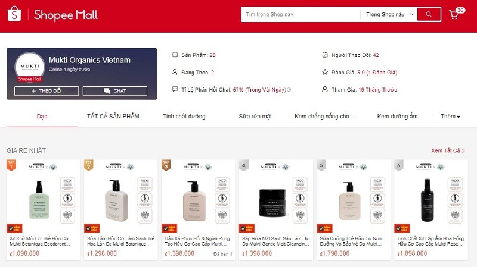Screen dimensions: 477x267
Task: Click the chat response rate help icon
Action: coord(289,90)
